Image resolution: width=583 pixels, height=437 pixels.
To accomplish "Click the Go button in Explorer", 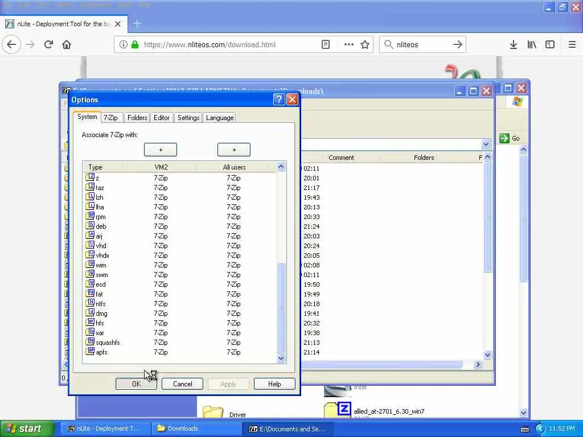I will 510,138.
